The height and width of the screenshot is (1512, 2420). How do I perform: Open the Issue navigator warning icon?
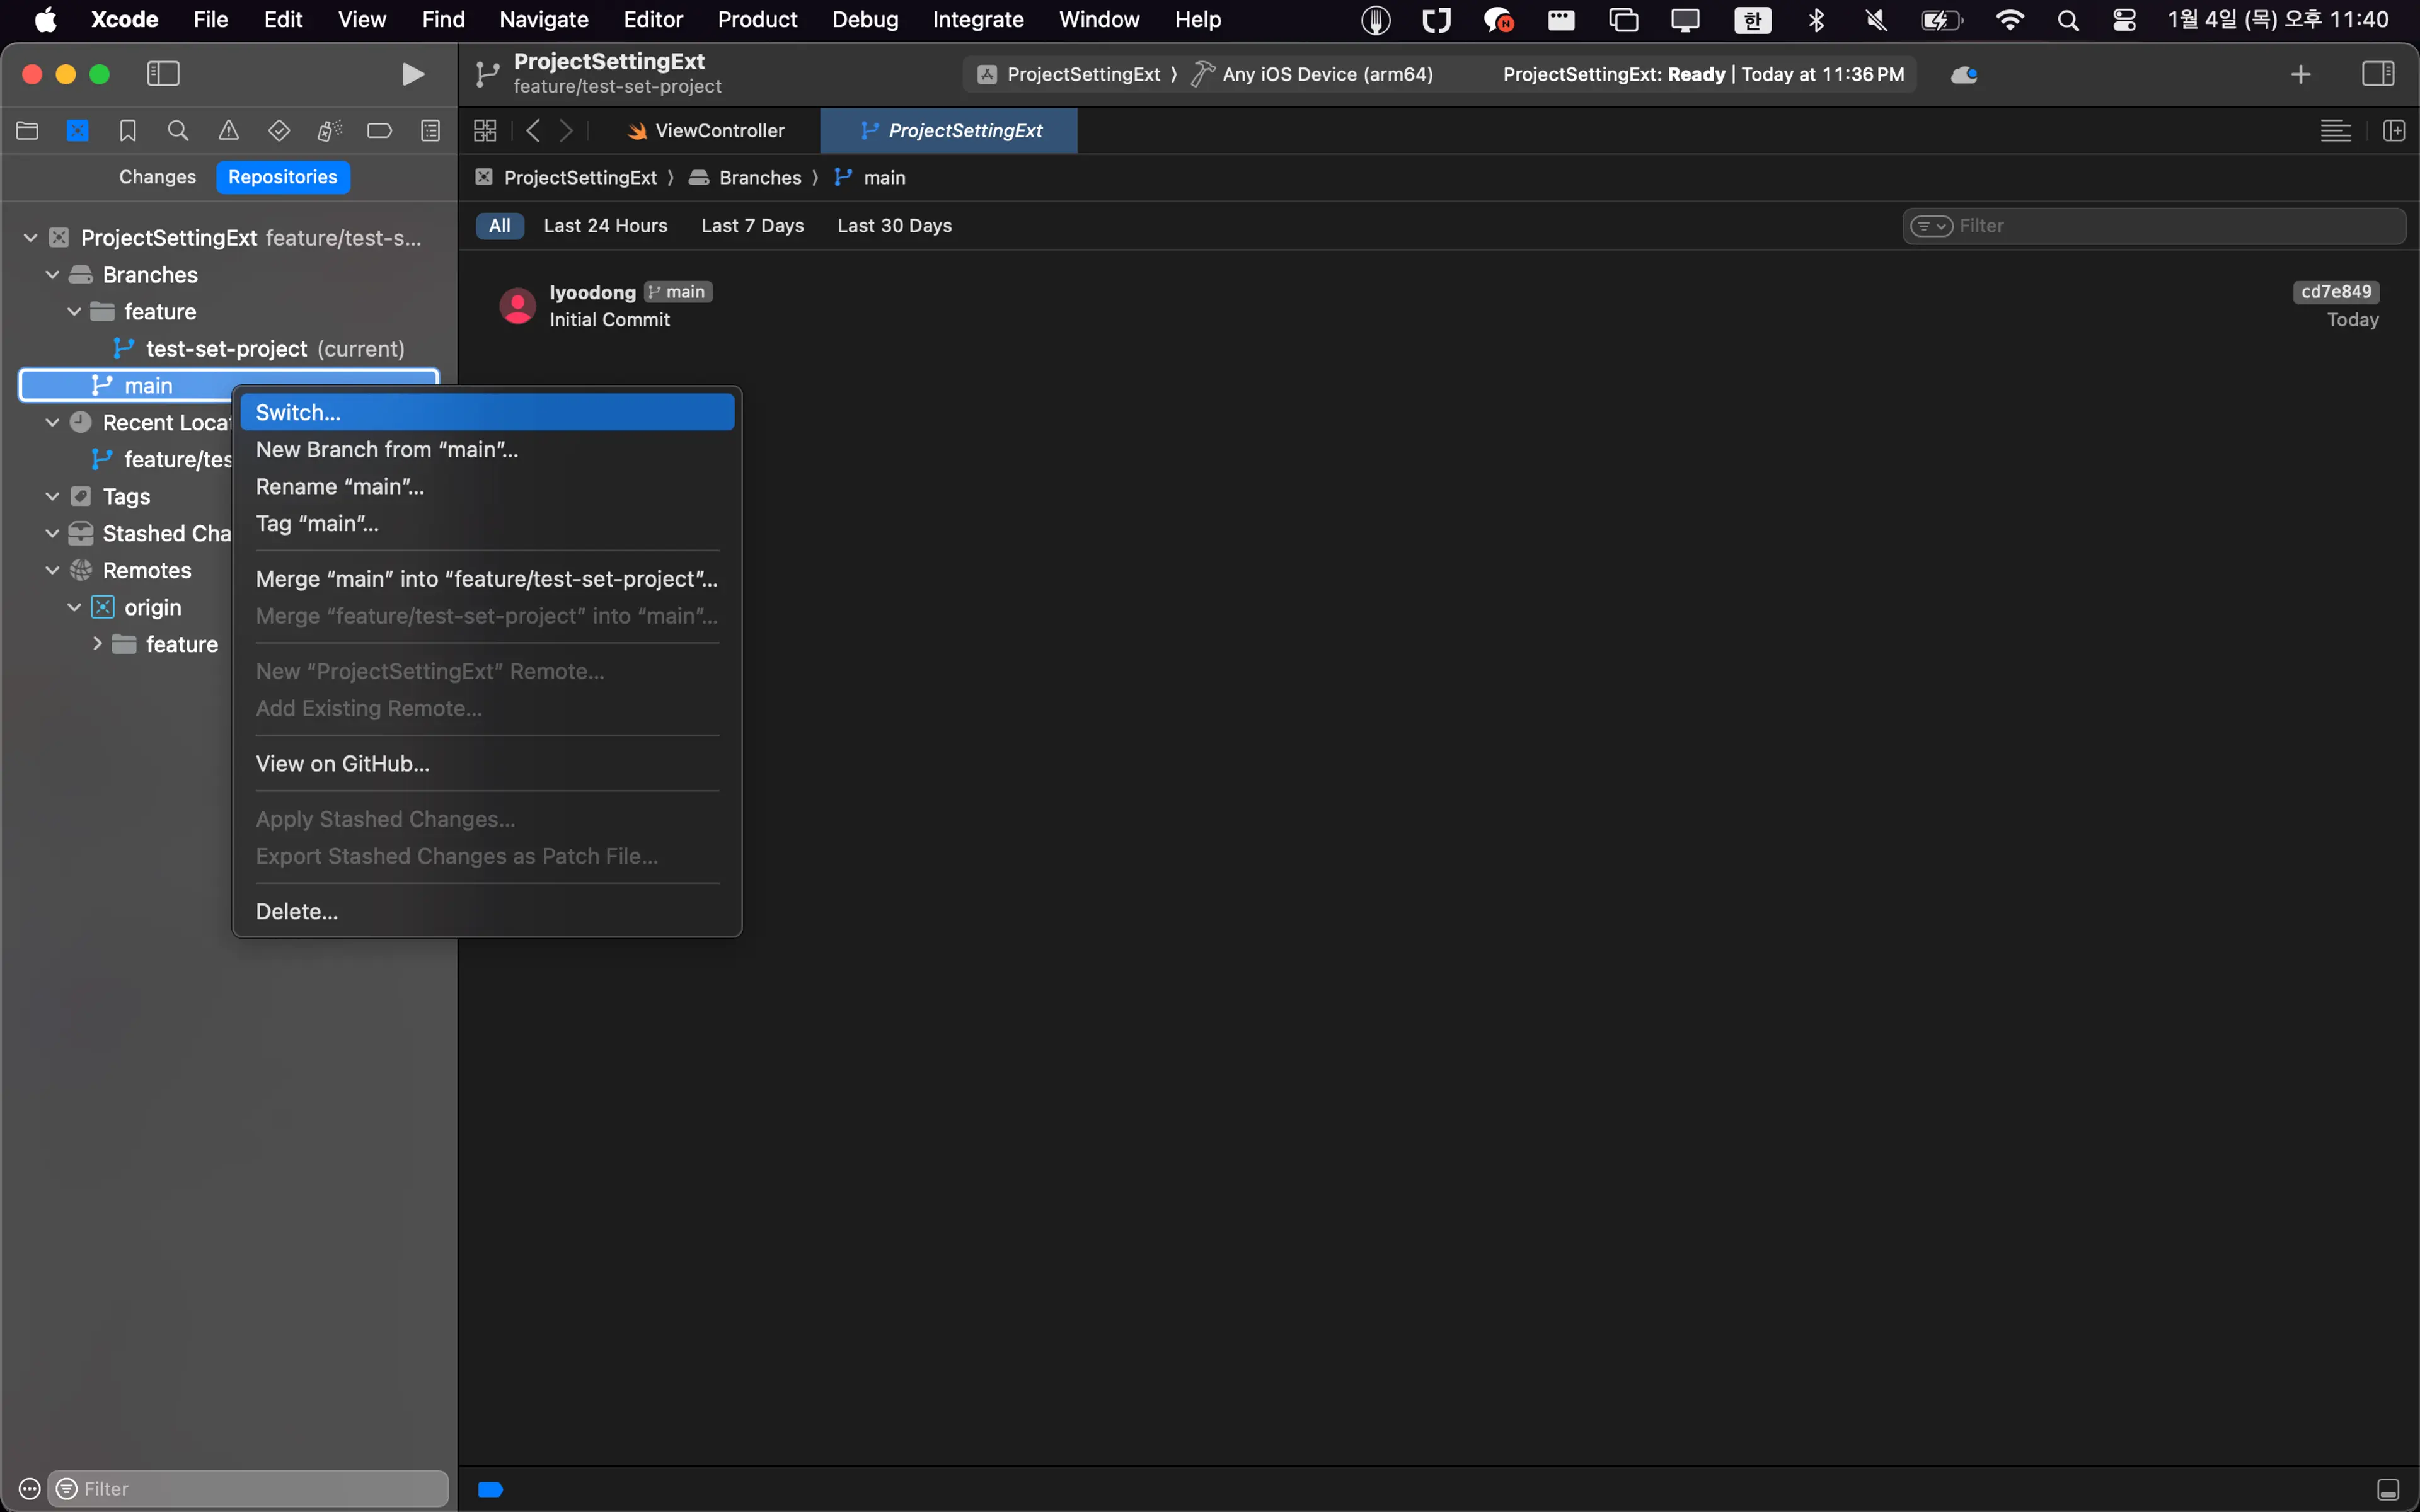pos(229,131)
